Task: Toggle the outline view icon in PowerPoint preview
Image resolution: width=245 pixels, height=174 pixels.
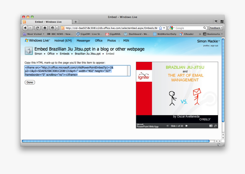Action: tap(210, 126)
